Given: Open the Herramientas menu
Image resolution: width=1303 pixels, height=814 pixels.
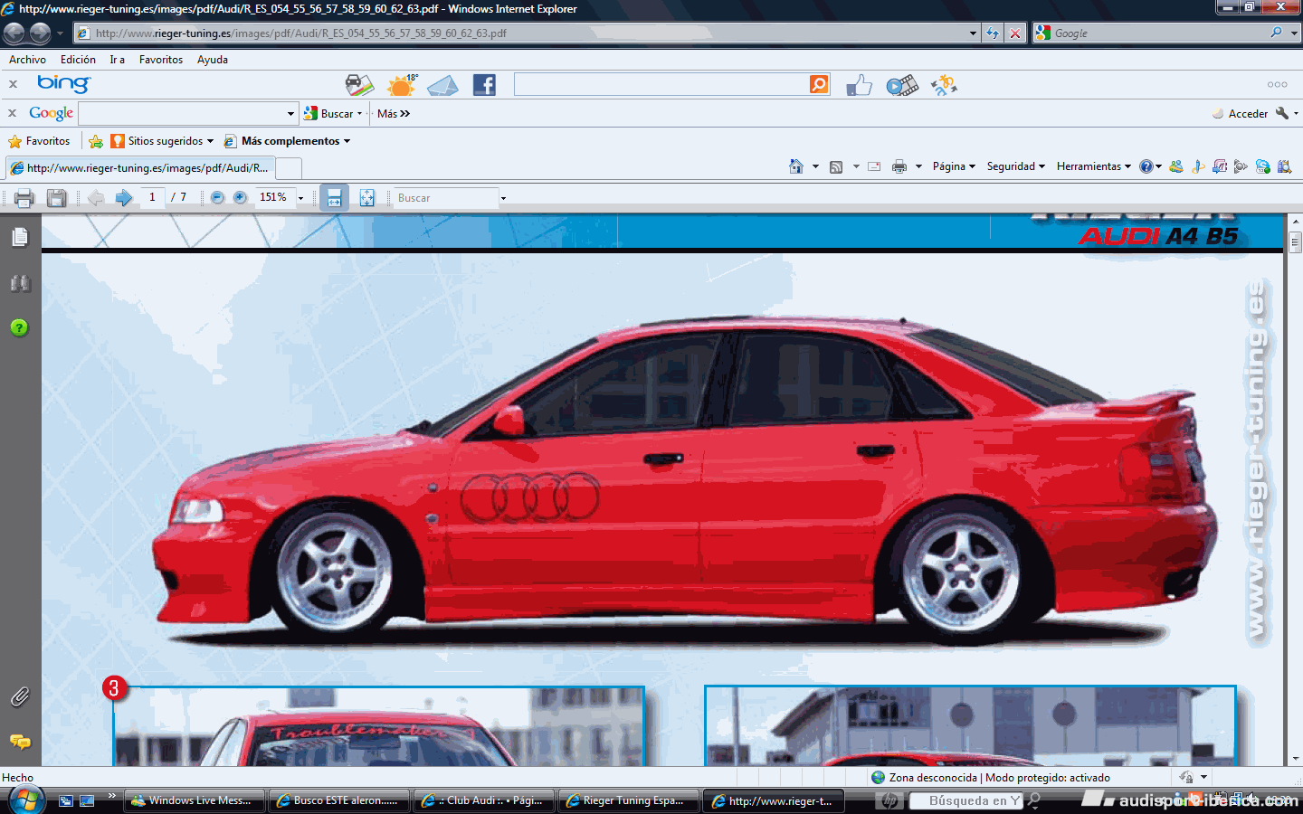Looking at the screenshot, I should pyautogui.click(x=1093, y=166).
